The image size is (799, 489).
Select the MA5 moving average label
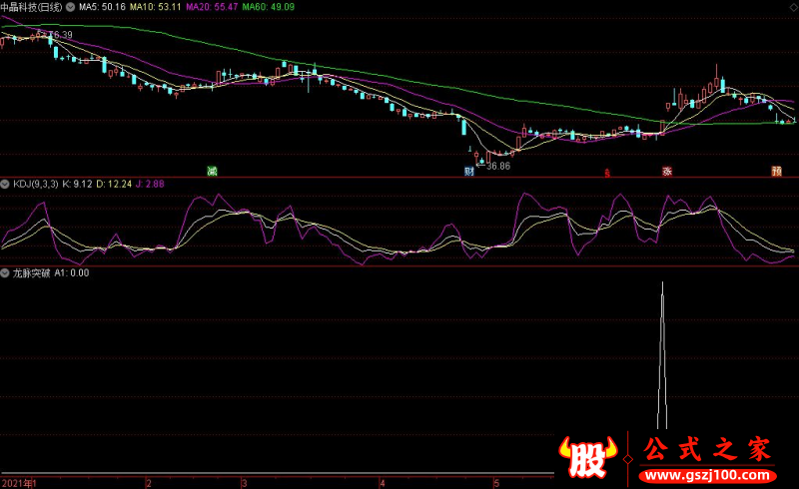[102, 7]
